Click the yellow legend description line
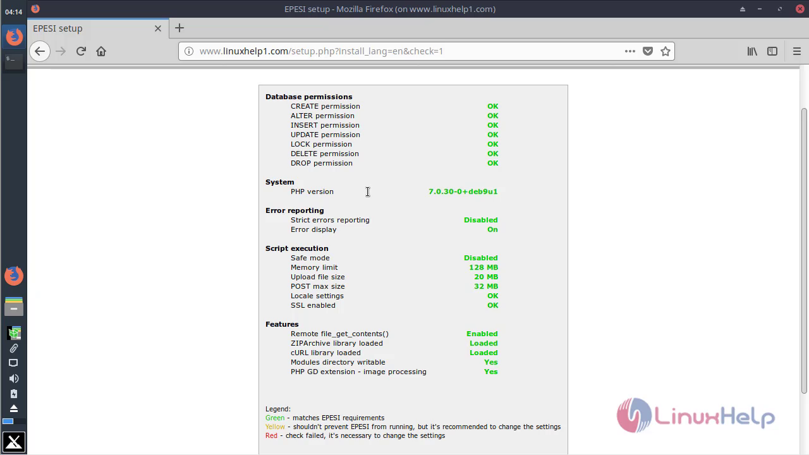The height and width of the screenshot is (455, 809). click(413, 427)
